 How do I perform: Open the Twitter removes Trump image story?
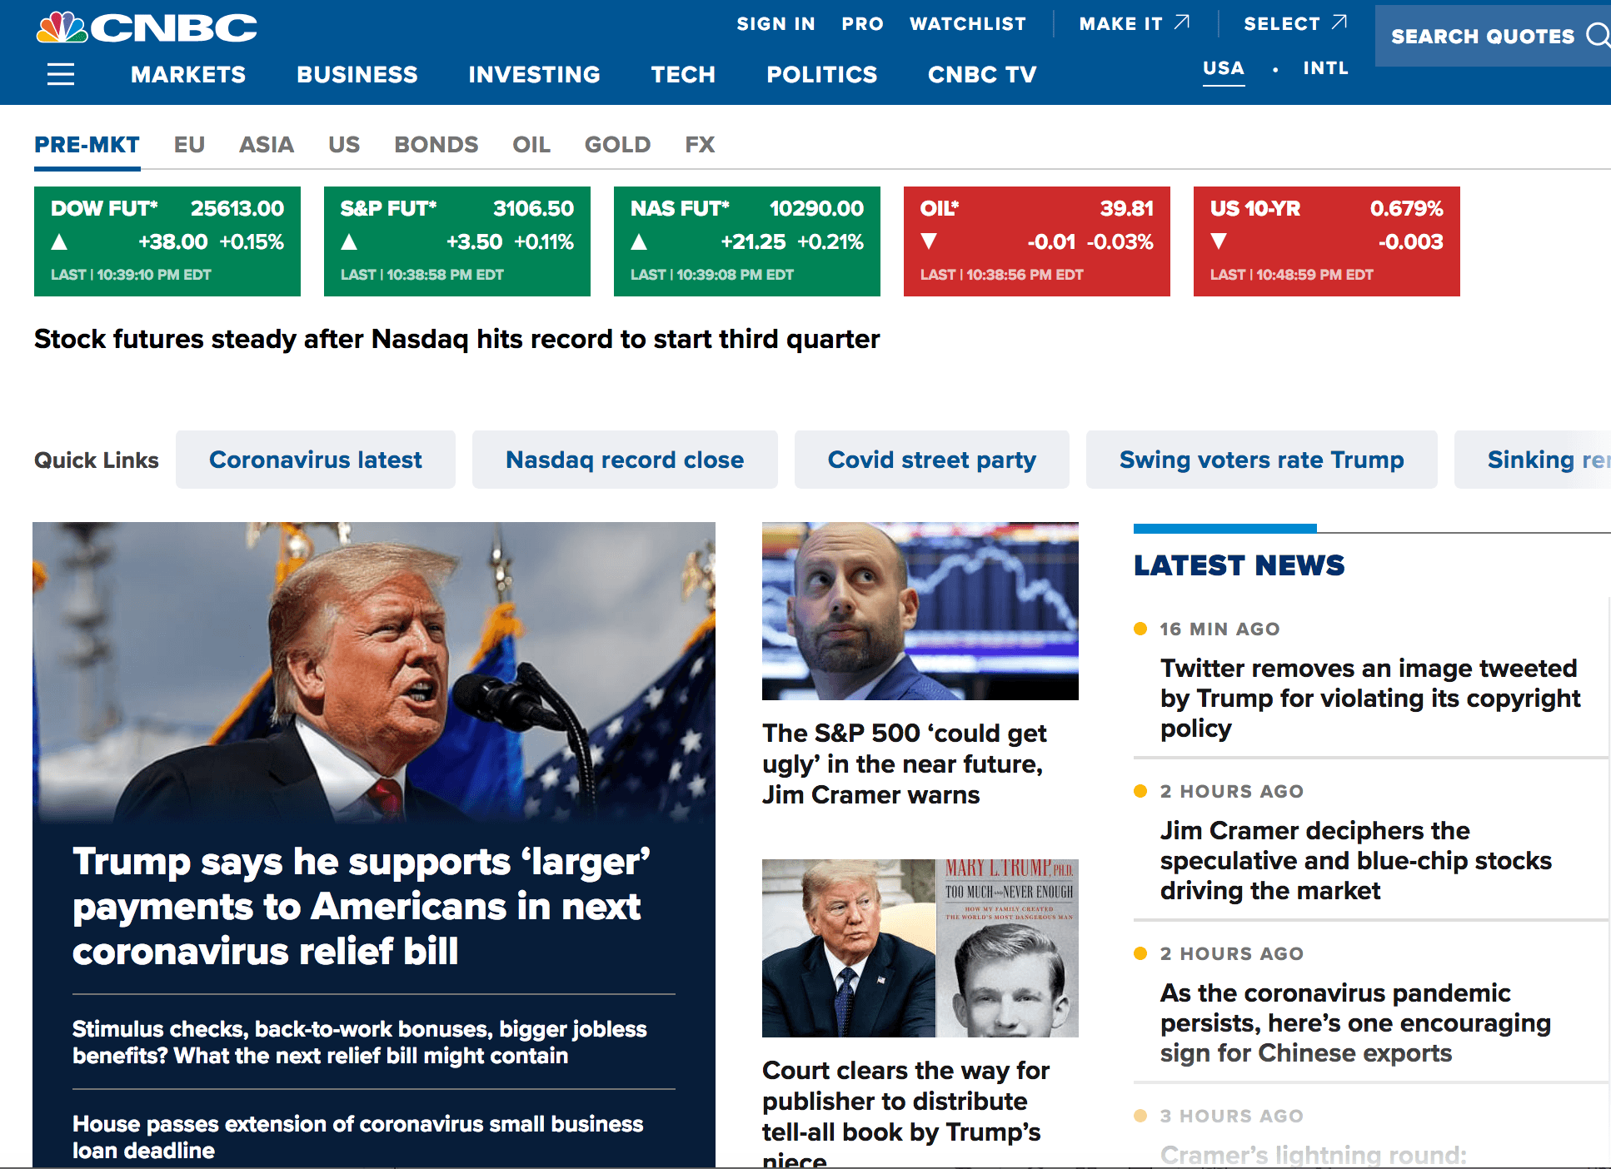(1370, 699)
